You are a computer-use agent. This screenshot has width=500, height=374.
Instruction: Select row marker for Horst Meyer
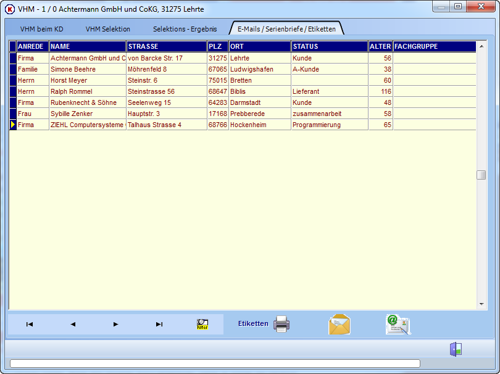tap(13, 80)
